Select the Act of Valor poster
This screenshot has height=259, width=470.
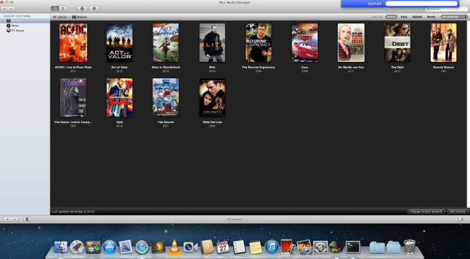point(119,43)
